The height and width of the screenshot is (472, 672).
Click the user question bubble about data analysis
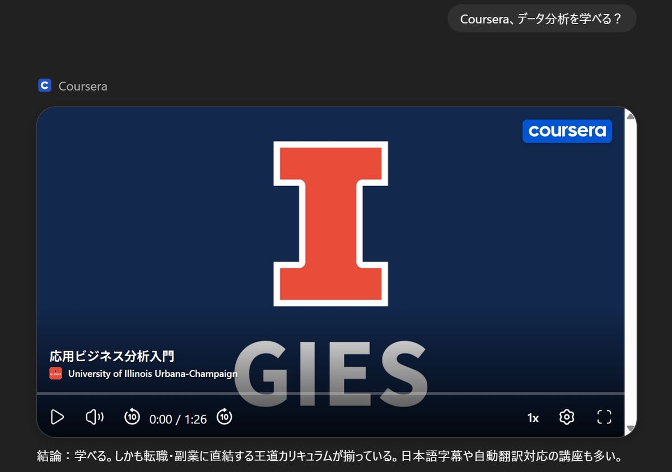click(542, 18)
